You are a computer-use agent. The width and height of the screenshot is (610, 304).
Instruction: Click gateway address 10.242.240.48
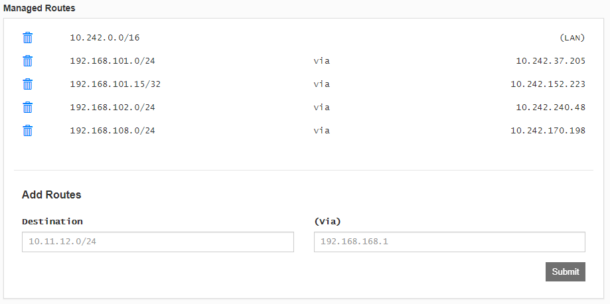click(550, 108)
